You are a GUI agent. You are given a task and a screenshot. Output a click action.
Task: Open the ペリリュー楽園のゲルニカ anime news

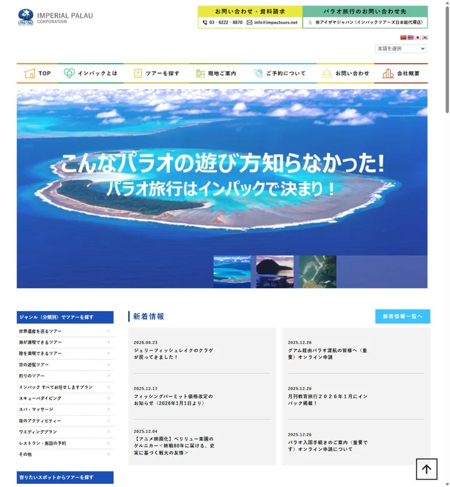coord(174,446)
